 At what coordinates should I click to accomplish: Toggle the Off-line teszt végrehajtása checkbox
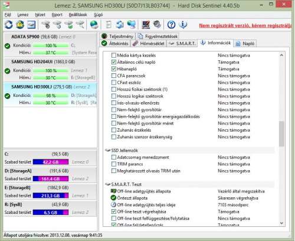tap(114, 211)
